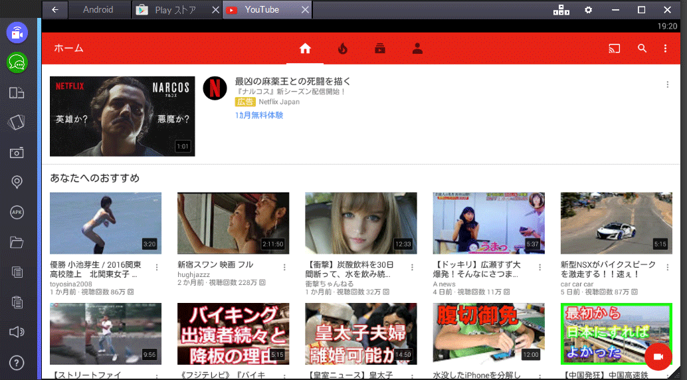Open the YouTube Home tab icon
Image resolution: width=687 pixels, height=380 pixels.
(x=305, y=48)
